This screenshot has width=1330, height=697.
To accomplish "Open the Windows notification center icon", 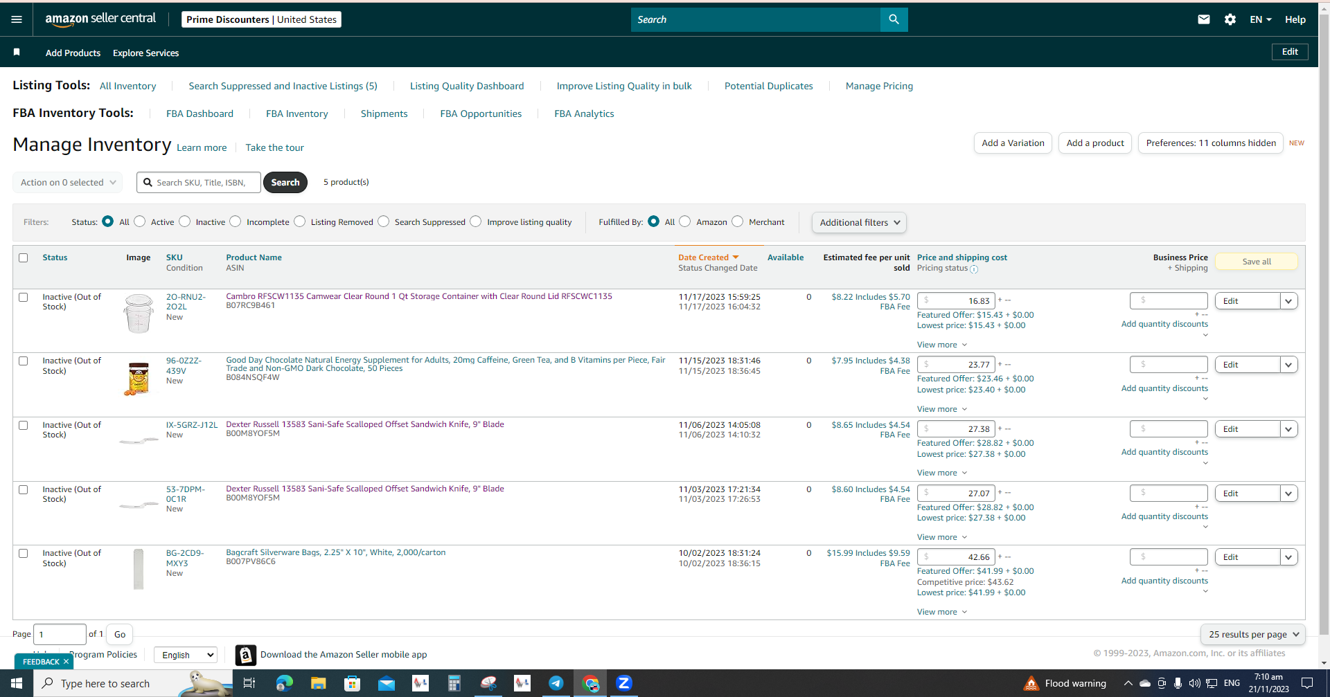I will 1307,683.
